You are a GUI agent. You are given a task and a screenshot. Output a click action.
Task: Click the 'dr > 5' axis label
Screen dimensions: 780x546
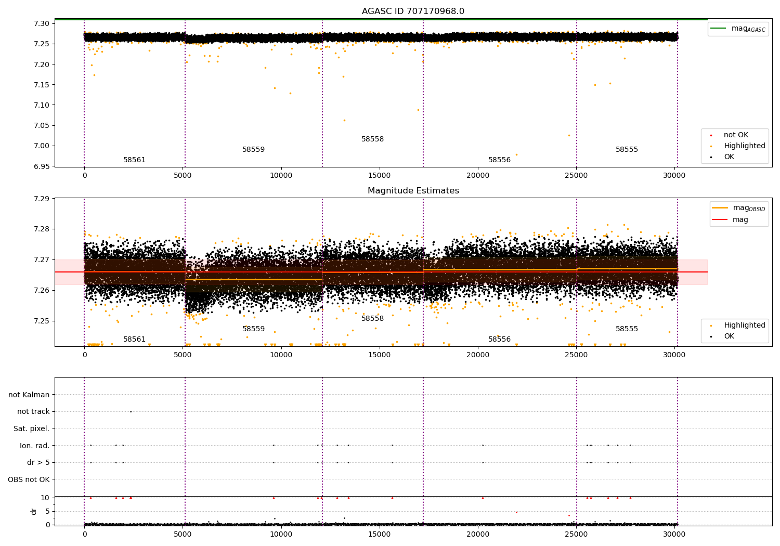[x=38, y=463]
